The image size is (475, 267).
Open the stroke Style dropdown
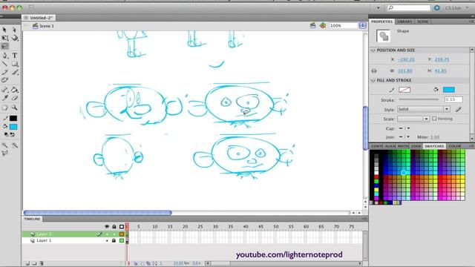[424, 109]
